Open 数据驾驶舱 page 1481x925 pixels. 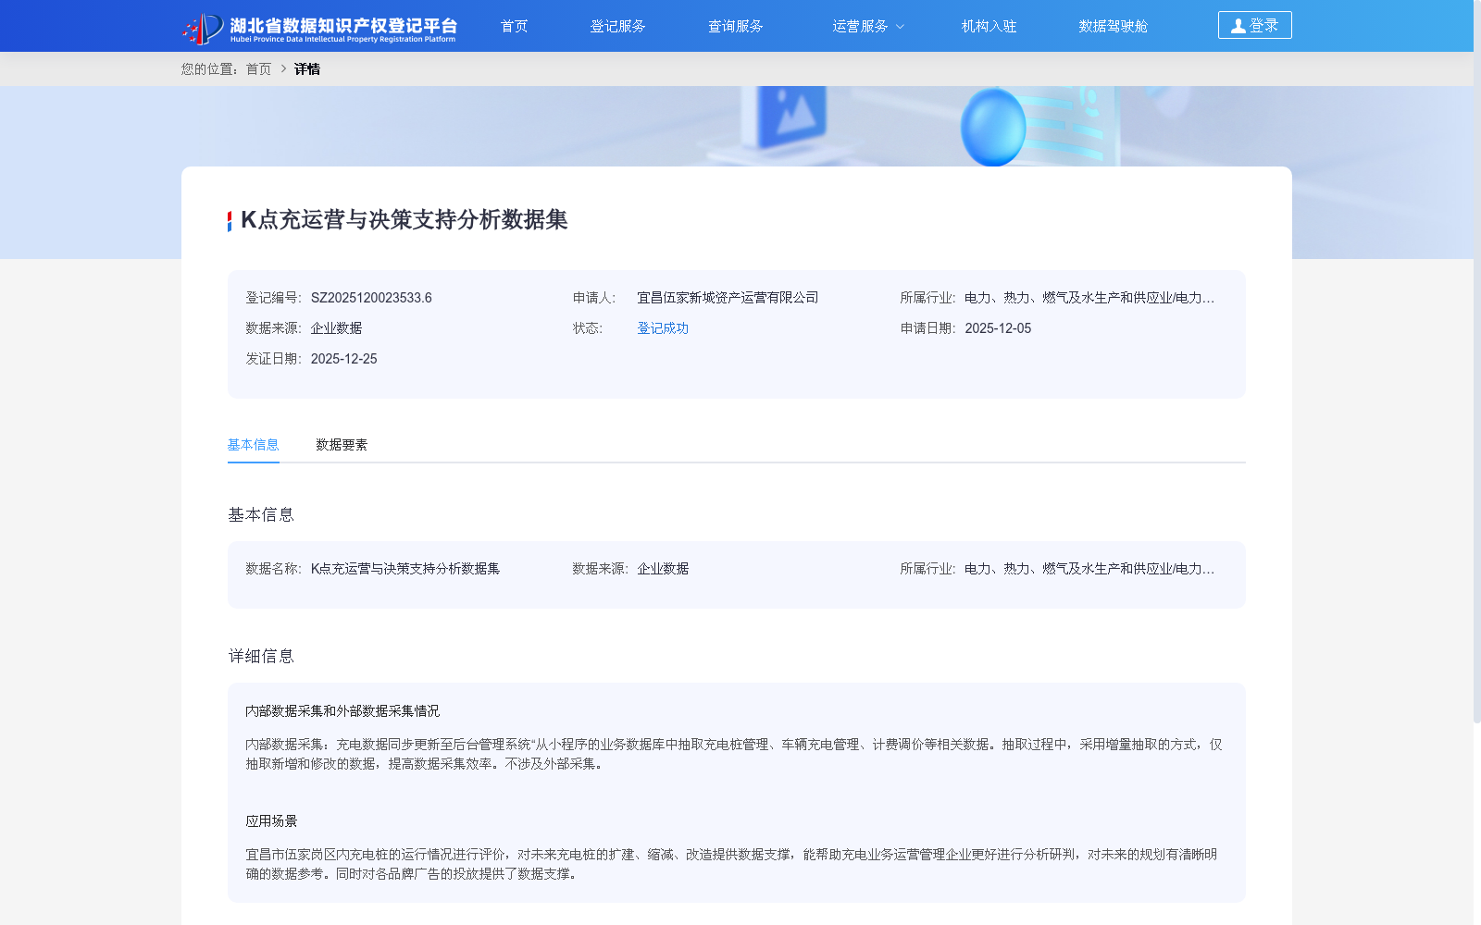[1113, 26]
